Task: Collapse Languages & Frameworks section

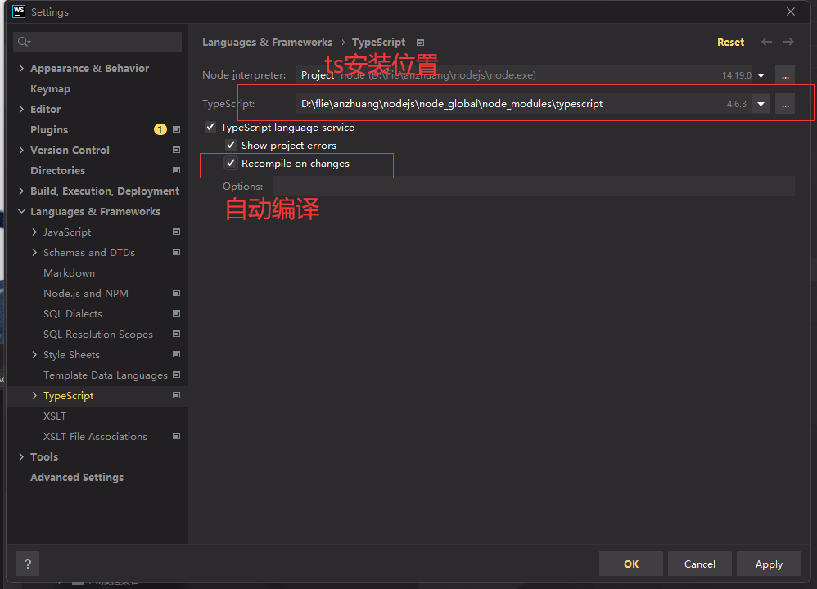Action: click(21, 211)
